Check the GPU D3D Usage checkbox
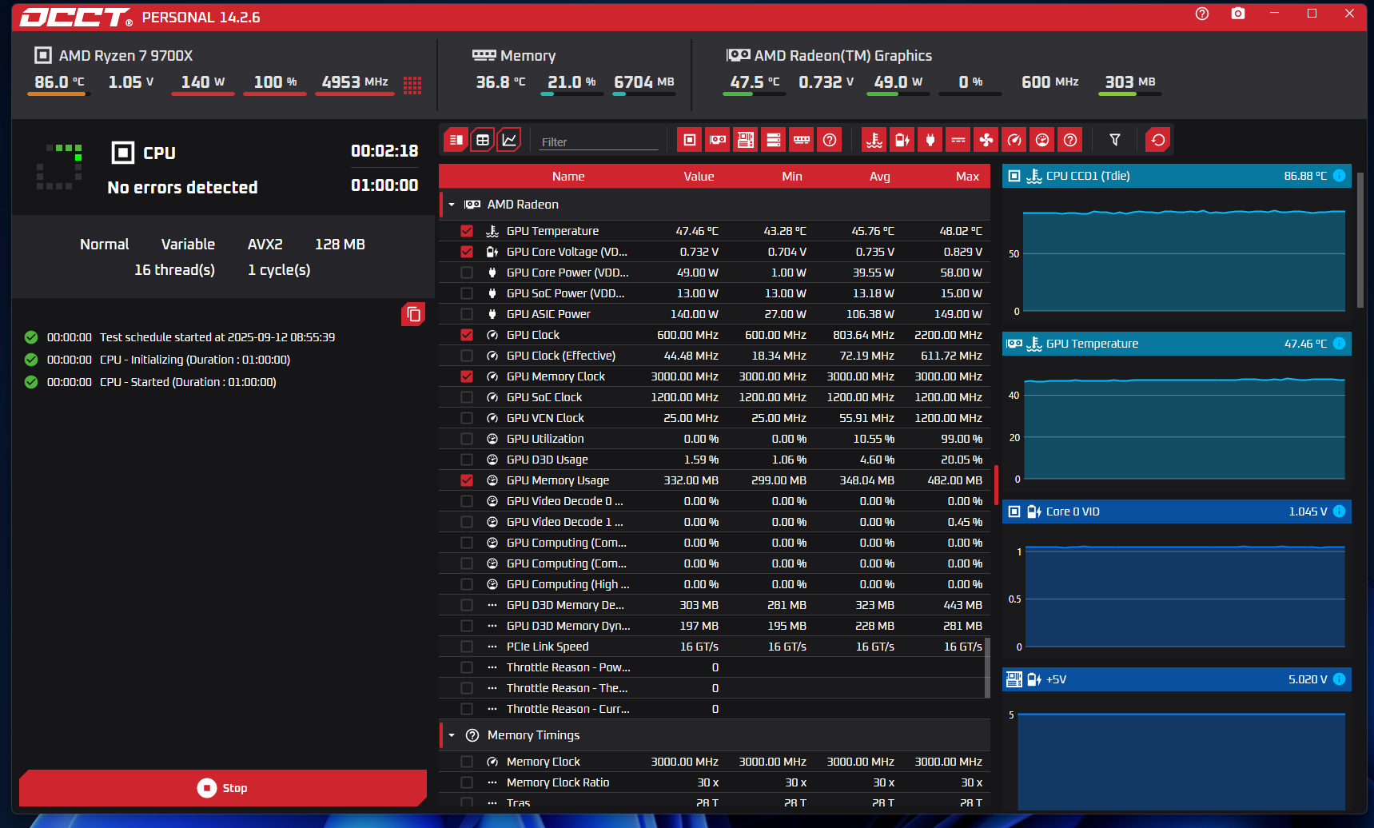The width and height of the screenshot is (1374, 828). 467,460
